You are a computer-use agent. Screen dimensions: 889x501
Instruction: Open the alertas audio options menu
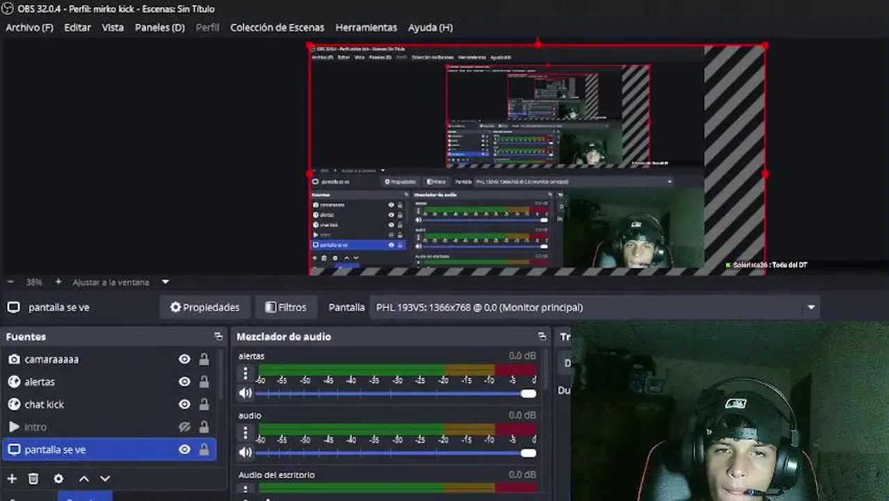click(245, 374)
